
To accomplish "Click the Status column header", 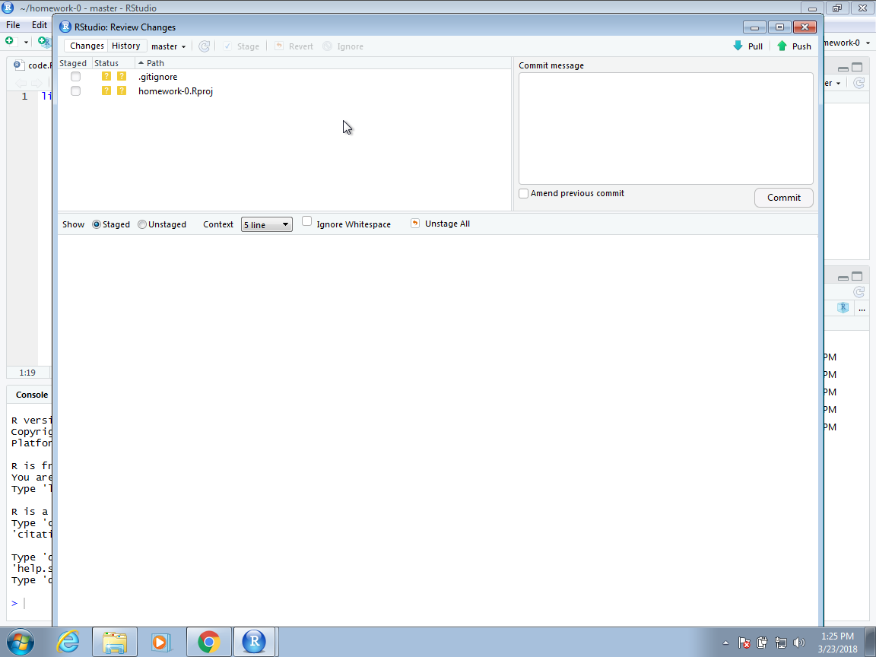I will 113,63.
